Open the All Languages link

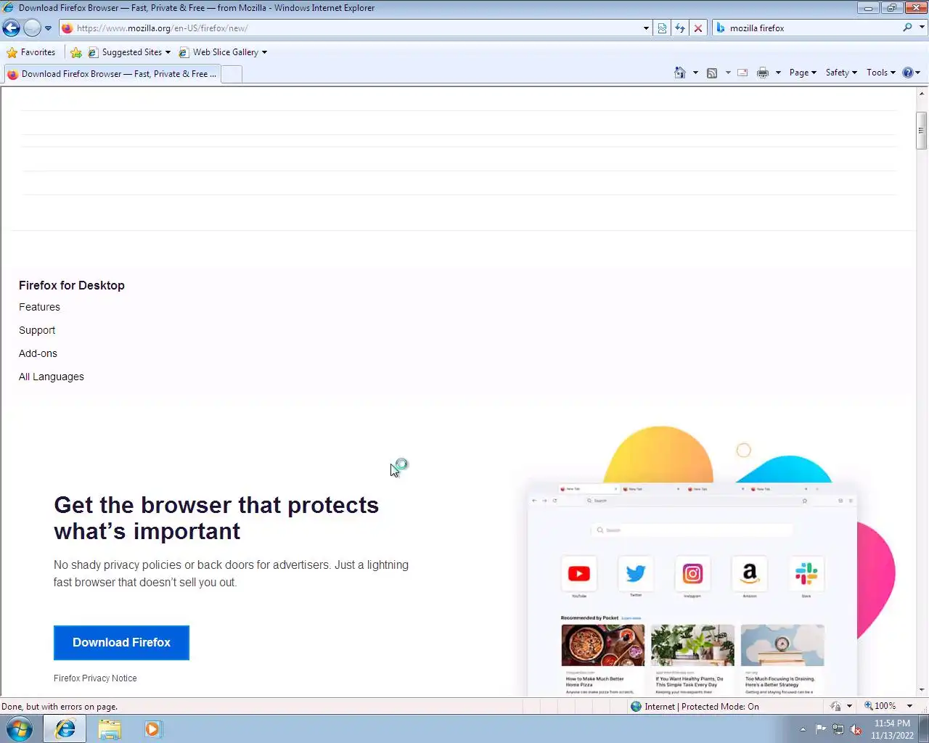[x=52, y=377]
